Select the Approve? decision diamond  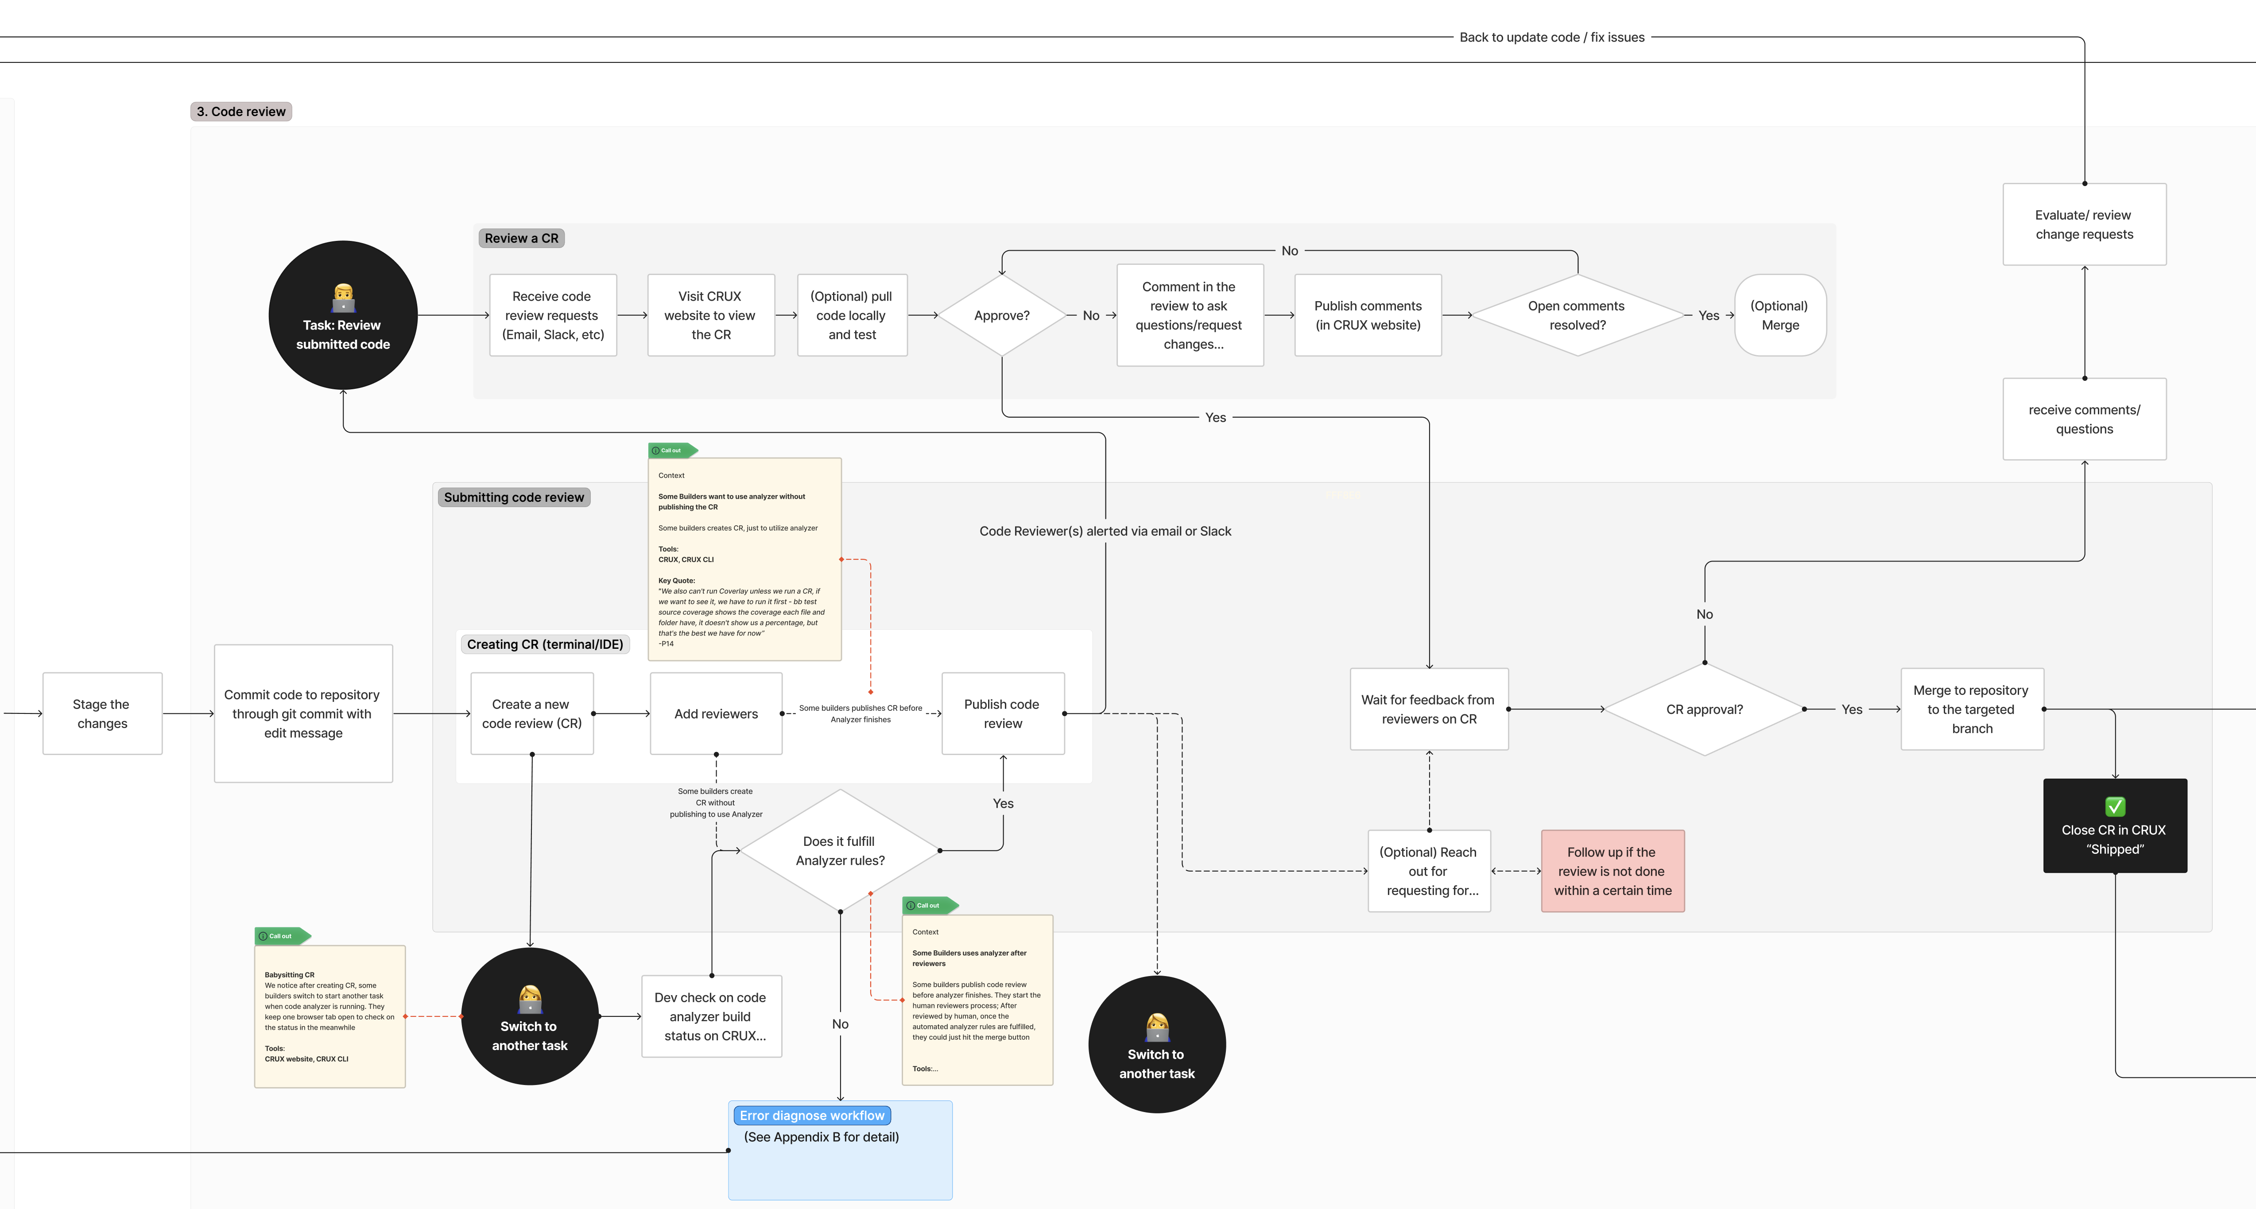[x=1001, y=315]
